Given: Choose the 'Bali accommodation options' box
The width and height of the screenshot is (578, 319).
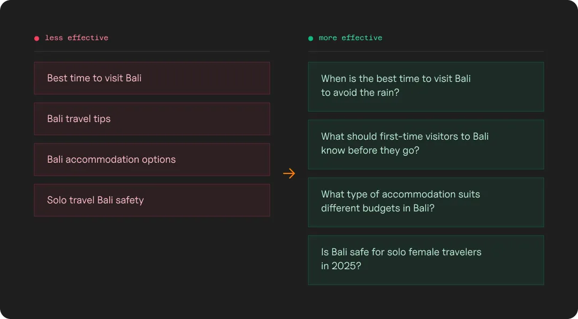Looking at the screenshot, I should point(152,159).
